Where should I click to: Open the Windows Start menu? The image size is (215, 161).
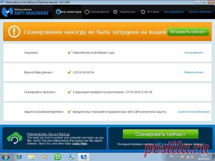(6, 157)
